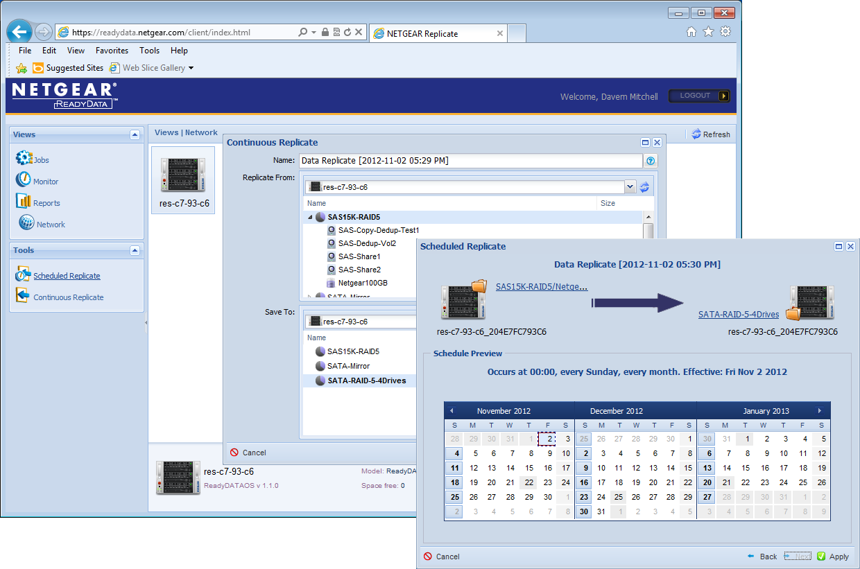Open Suggested Sites favorite

(x=68, y=68)
